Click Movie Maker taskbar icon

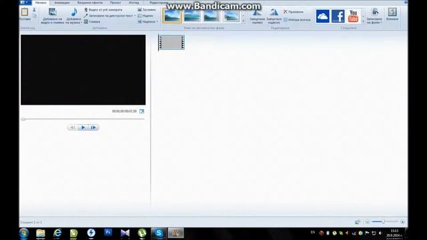[x=175, y=233]
